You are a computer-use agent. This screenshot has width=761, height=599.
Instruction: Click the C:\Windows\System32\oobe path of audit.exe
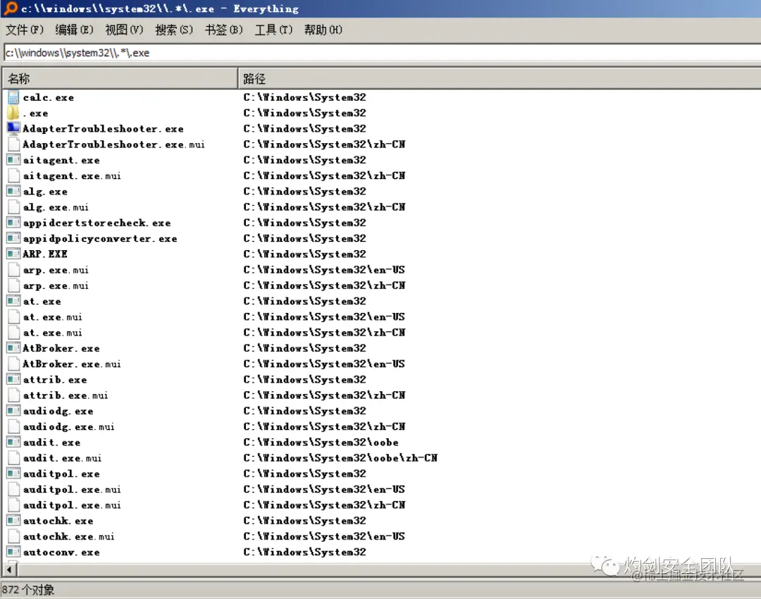coord(321,443)
